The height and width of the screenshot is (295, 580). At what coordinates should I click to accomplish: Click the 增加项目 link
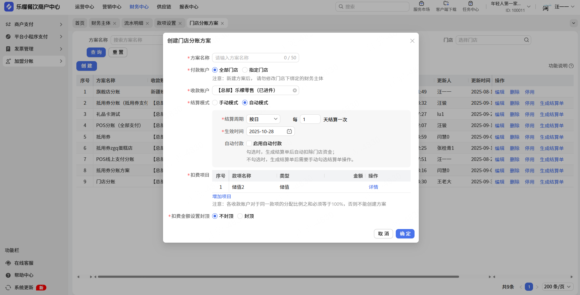click(x=222, y=196)
